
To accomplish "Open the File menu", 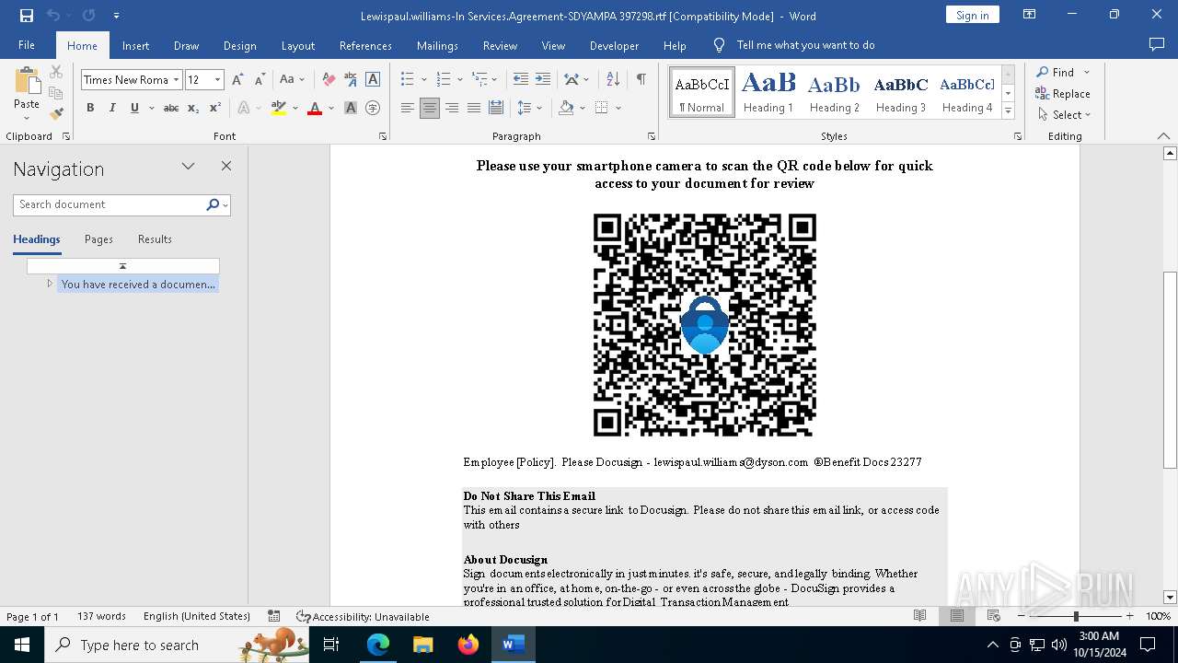I will click(27, 45).
